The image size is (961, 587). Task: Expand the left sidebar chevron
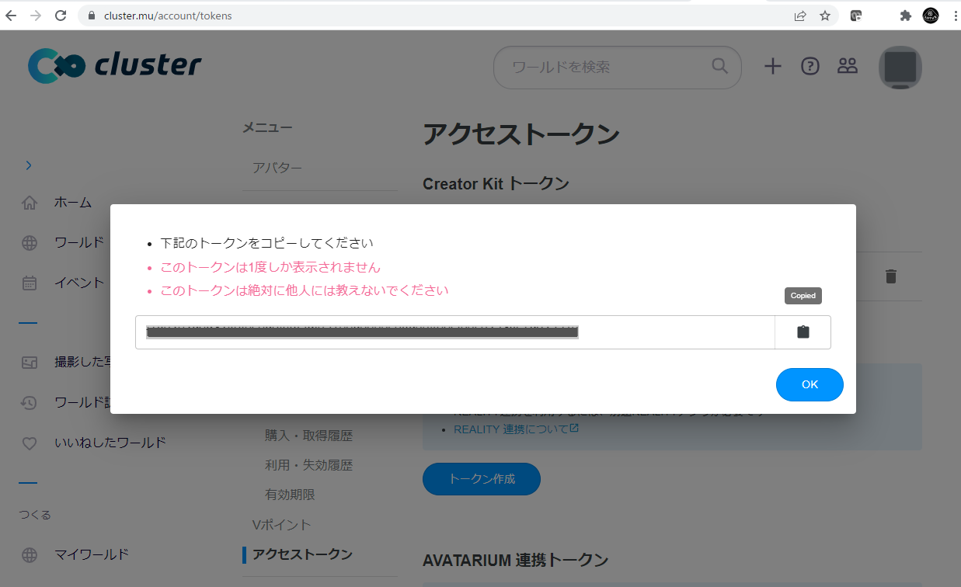[x=29, y=165]
